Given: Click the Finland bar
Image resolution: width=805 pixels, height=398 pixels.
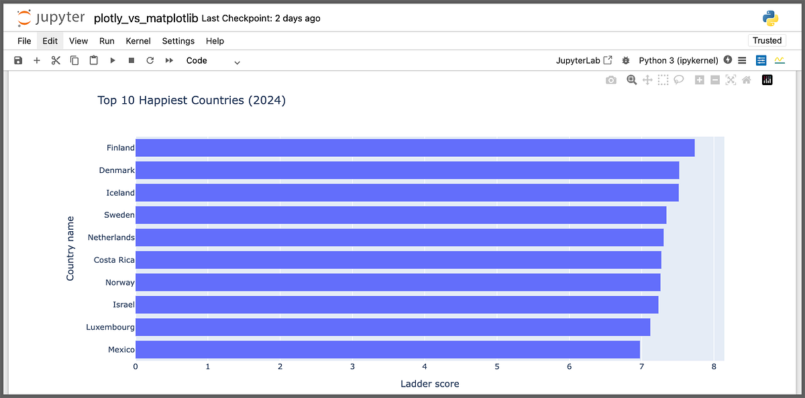Looking at the screenshot, I should [x=415, y=147].
